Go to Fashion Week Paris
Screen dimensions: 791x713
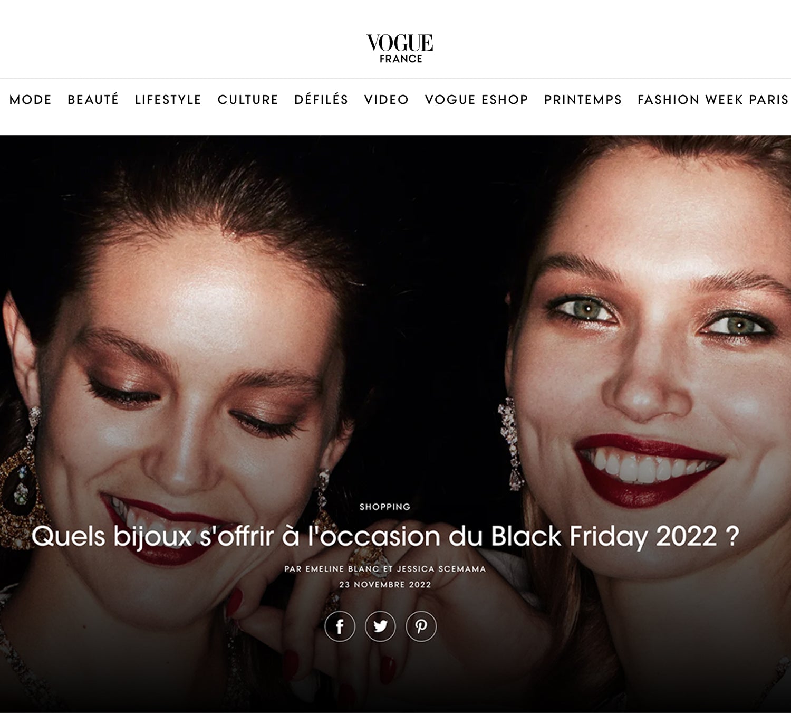pos(713,100)
